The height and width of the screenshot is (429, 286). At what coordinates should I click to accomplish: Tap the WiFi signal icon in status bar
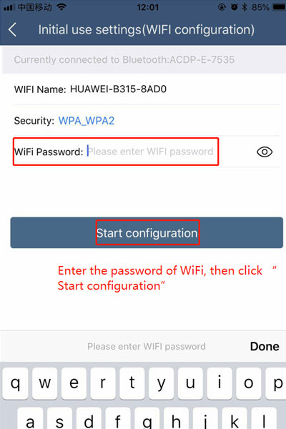(62, 7)
